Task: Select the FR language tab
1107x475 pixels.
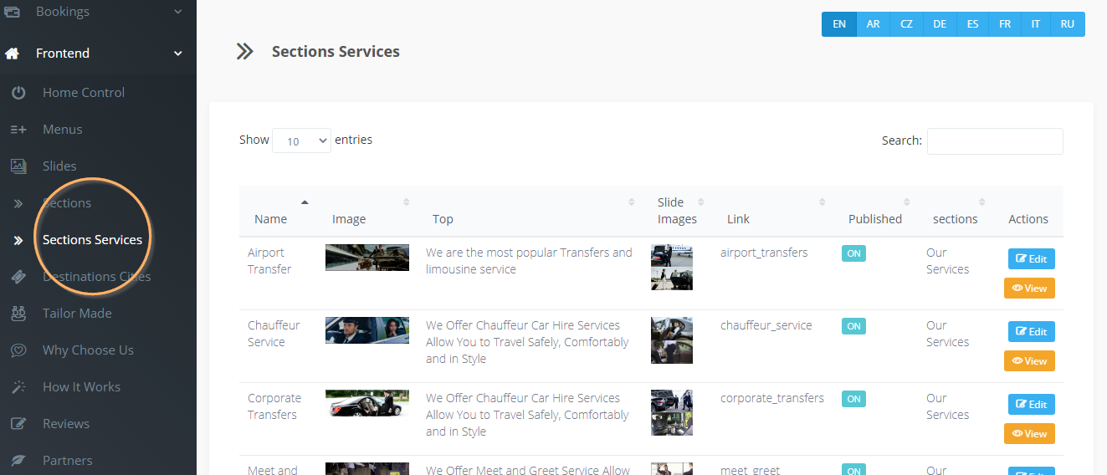Action: [x=1005, y=24]
